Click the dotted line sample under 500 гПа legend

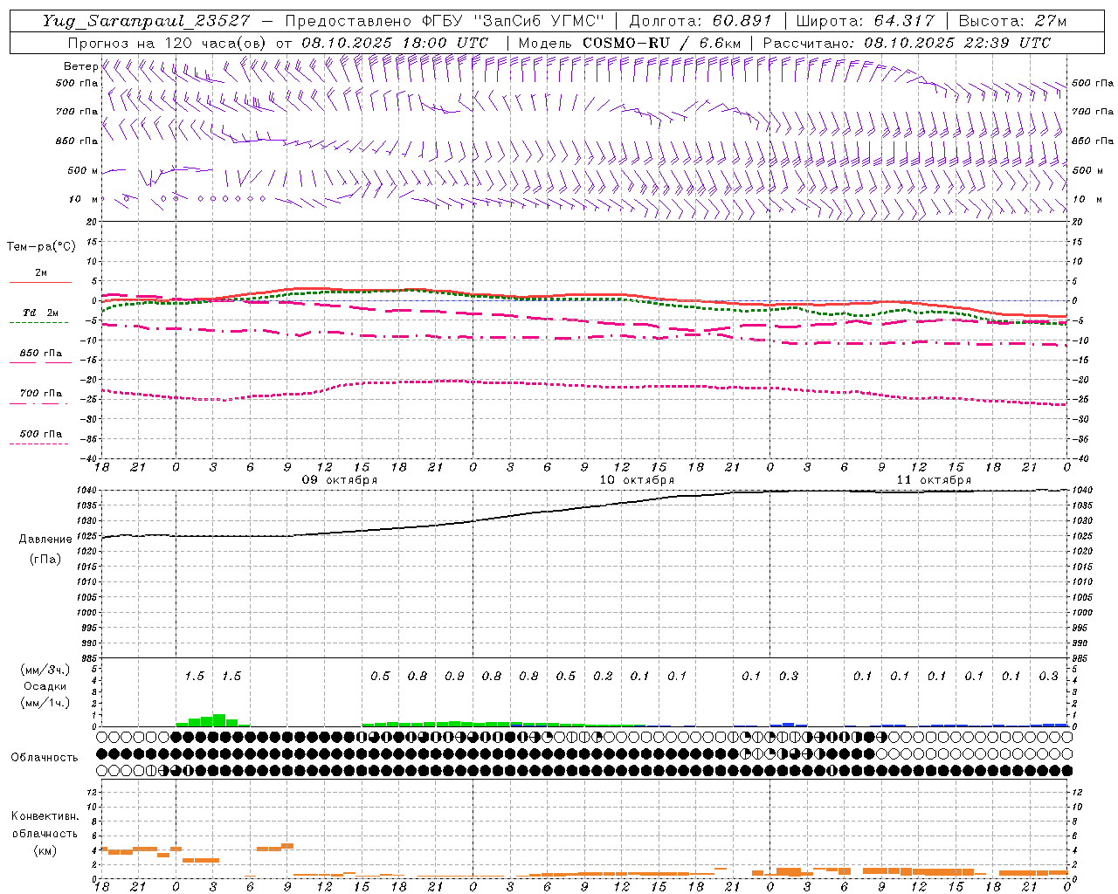38,444
